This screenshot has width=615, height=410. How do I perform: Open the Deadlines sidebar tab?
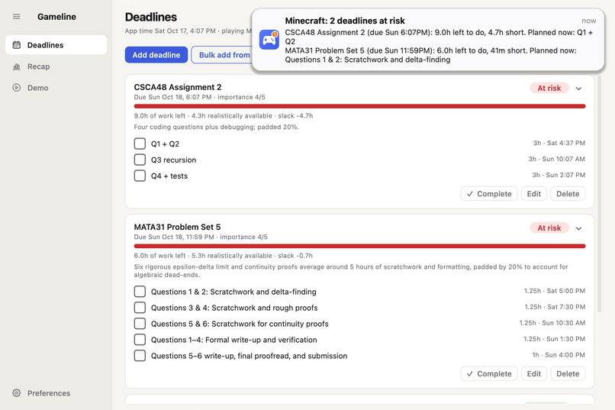point(56,45)
